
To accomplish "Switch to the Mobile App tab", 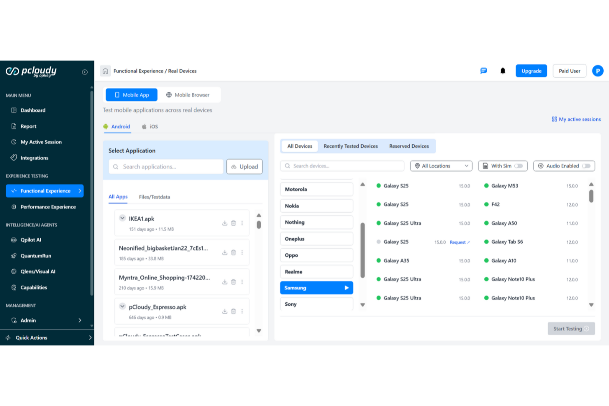I will click(x=132, y=95).
